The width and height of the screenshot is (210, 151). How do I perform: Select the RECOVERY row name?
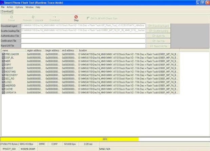pos(12,75)
